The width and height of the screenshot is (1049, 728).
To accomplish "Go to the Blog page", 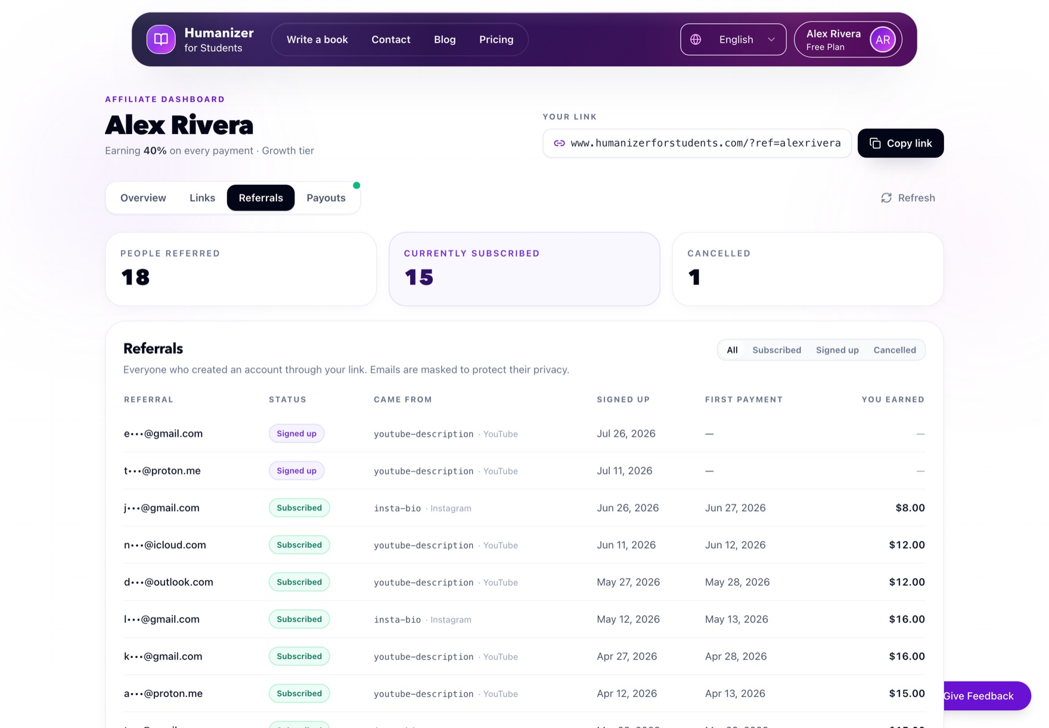I will [445, 39].
